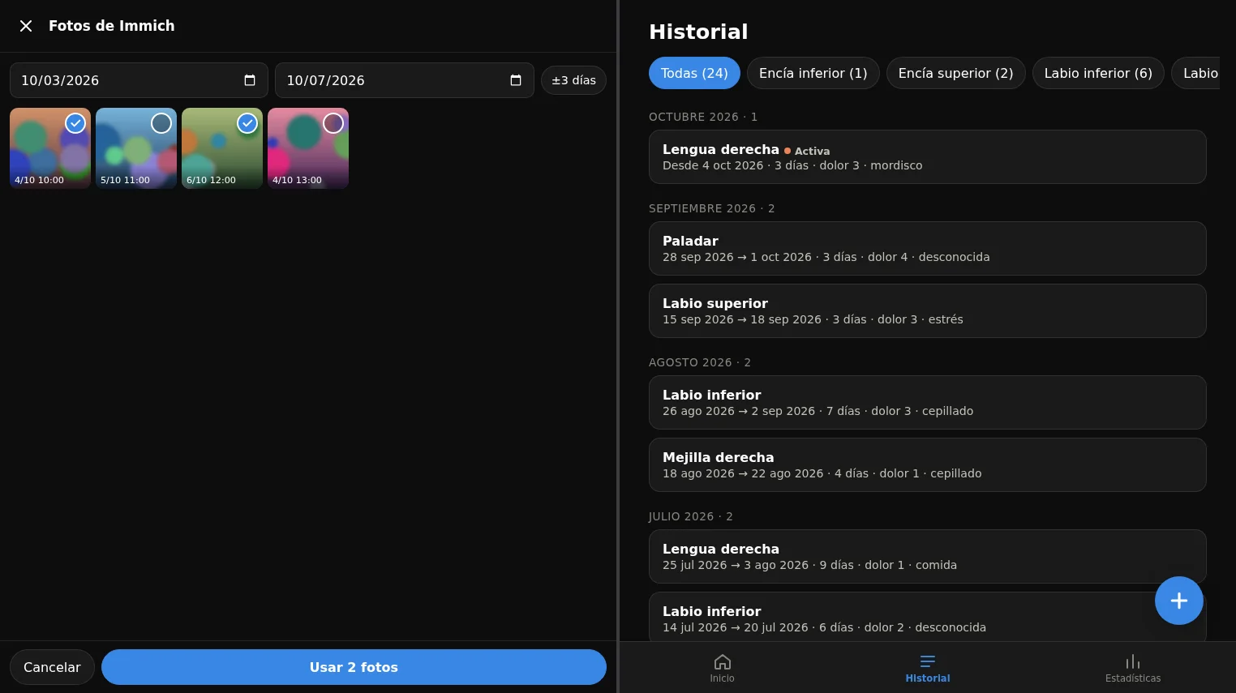
Task: Click the Activa status label
Action: click(x=812, y=151)
